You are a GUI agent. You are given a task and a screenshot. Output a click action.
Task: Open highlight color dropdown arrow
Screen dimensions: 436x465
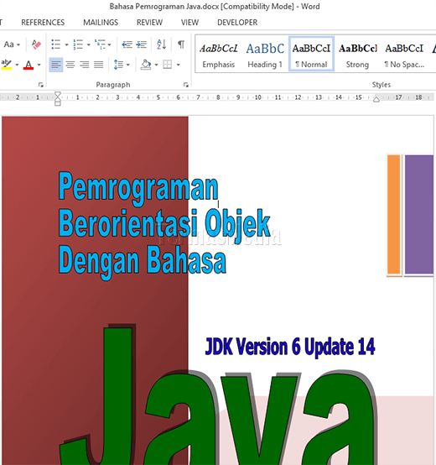(17, 65)
